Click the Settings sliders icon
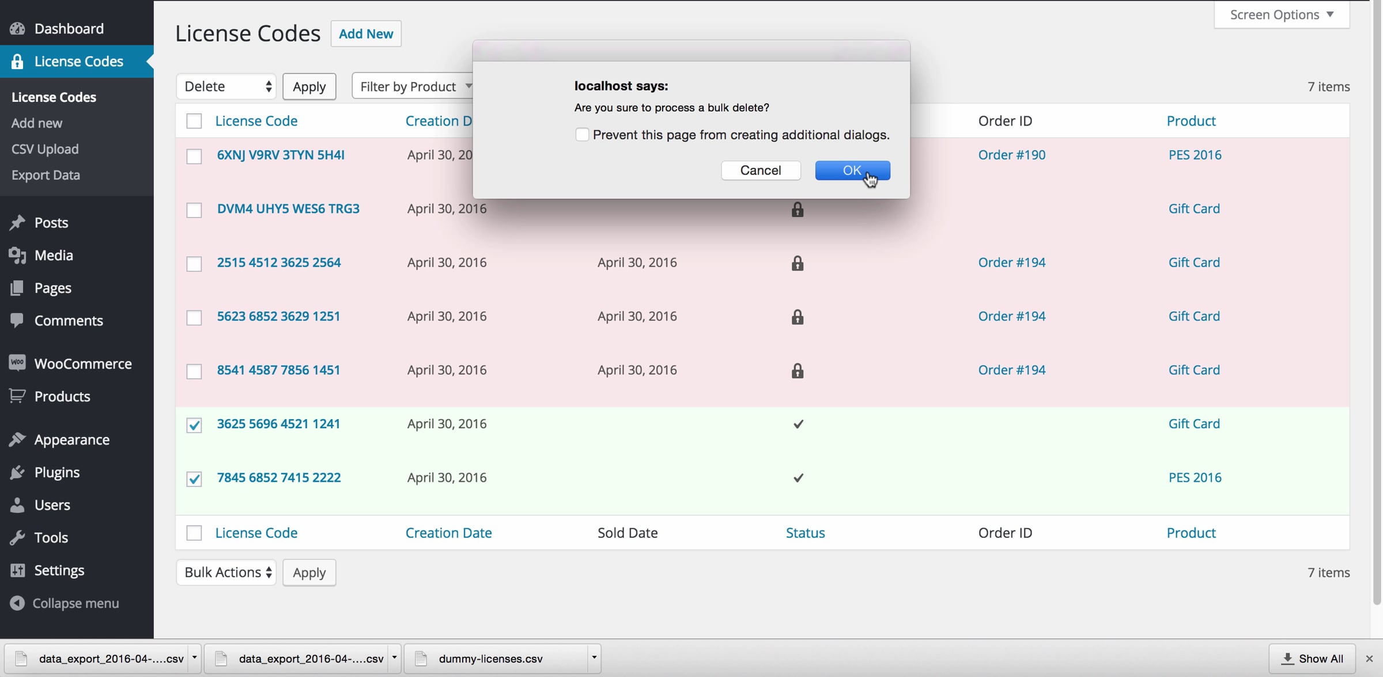The image size is (1383, 677). (x=17, y=570)
